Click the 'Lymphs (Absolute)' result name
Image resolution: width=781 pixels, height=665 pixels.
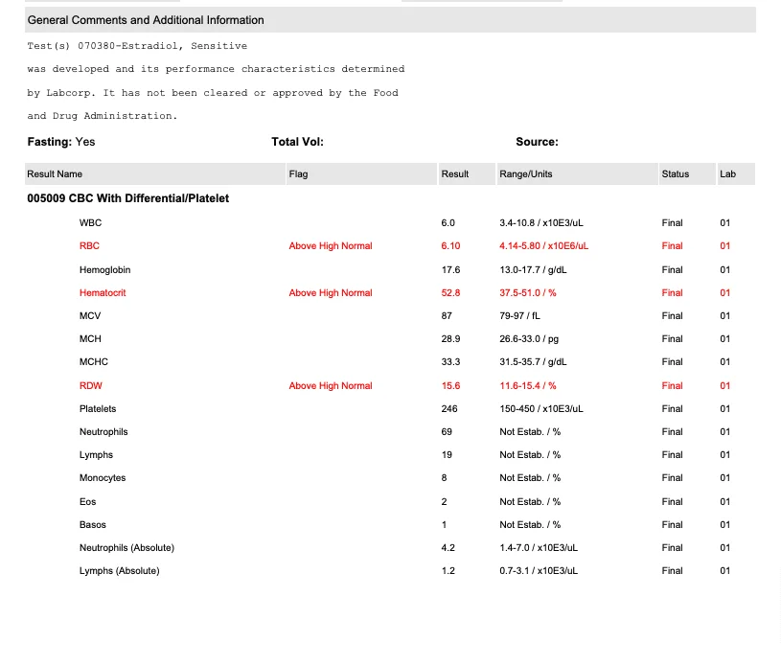(120, 570)
